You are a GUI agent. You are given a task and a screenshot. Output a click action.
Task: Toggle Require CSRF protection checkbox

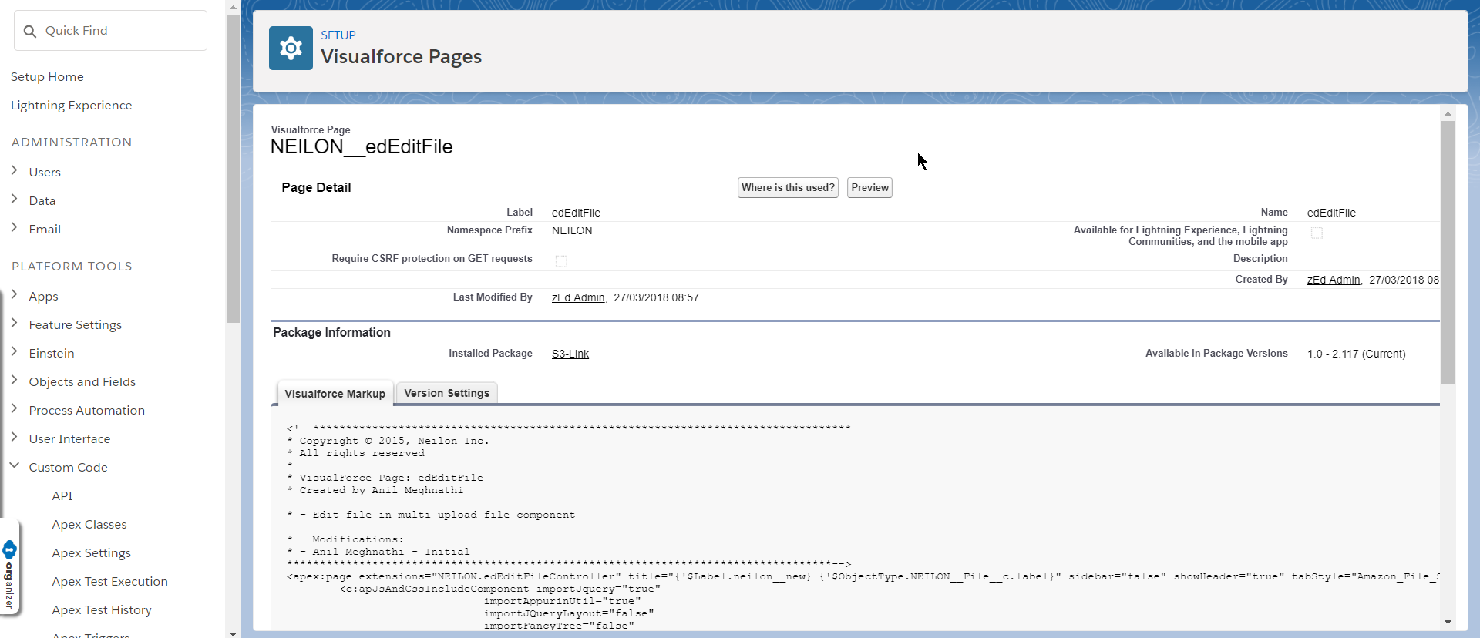[x=561, y=261]
